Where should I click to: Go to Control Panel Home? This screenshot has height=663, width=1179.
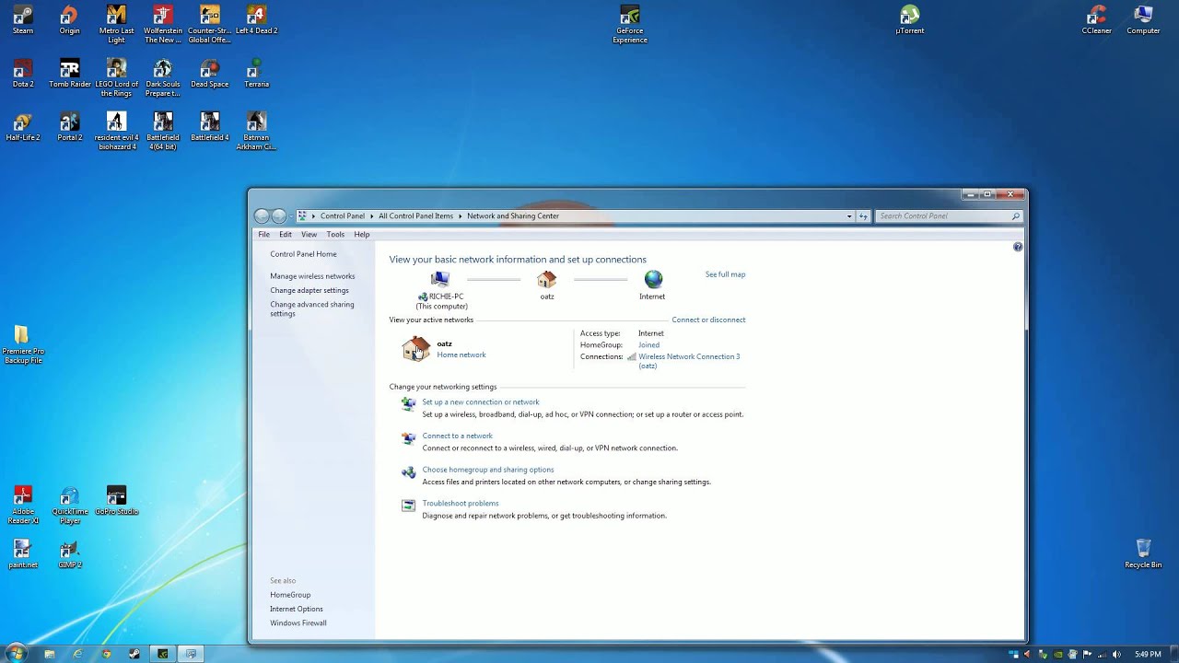(303, 254)
